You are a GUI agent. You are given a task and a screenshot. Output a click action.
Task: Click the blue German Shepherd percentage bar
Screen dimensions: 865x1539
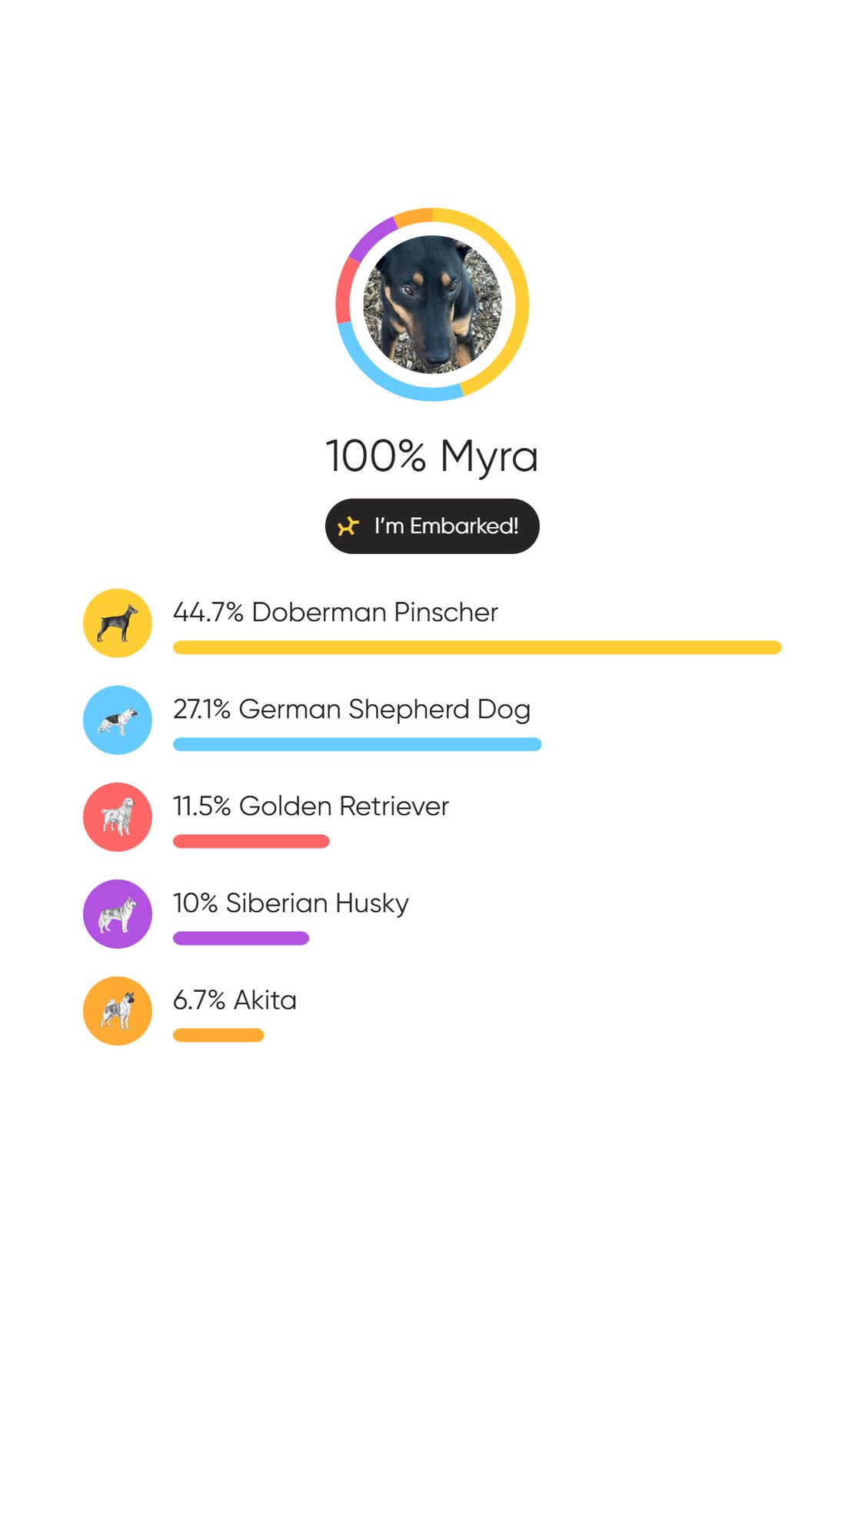point(357,744)
